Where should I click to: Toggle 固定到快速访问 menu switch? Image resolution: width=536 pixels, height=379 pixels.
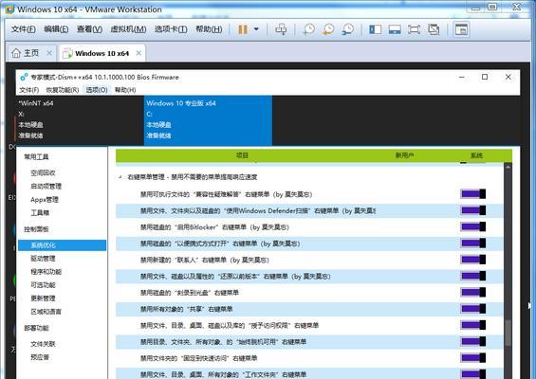point(473,358)
